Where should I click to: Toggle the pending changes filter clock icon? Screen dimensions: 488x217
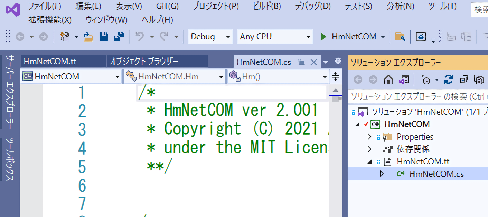tap(426, 80)
